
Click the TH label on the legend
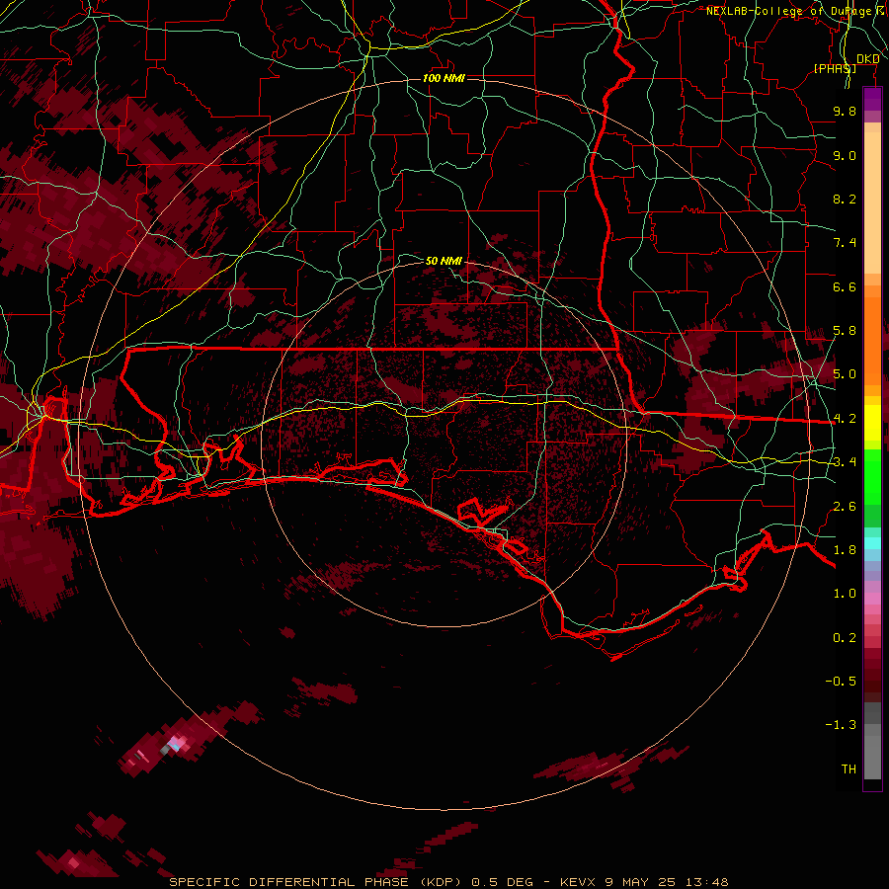[849, 769]
